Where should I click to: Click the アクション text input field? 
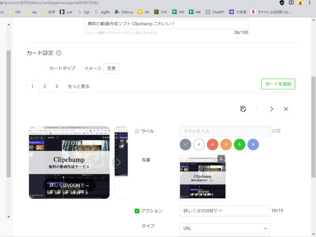(225, 211)
